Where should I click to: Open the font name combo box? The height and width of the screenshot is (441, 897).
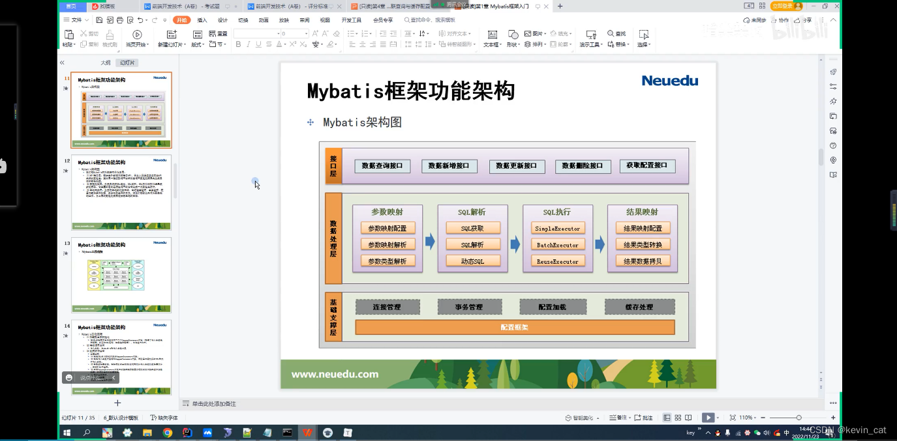256,33
